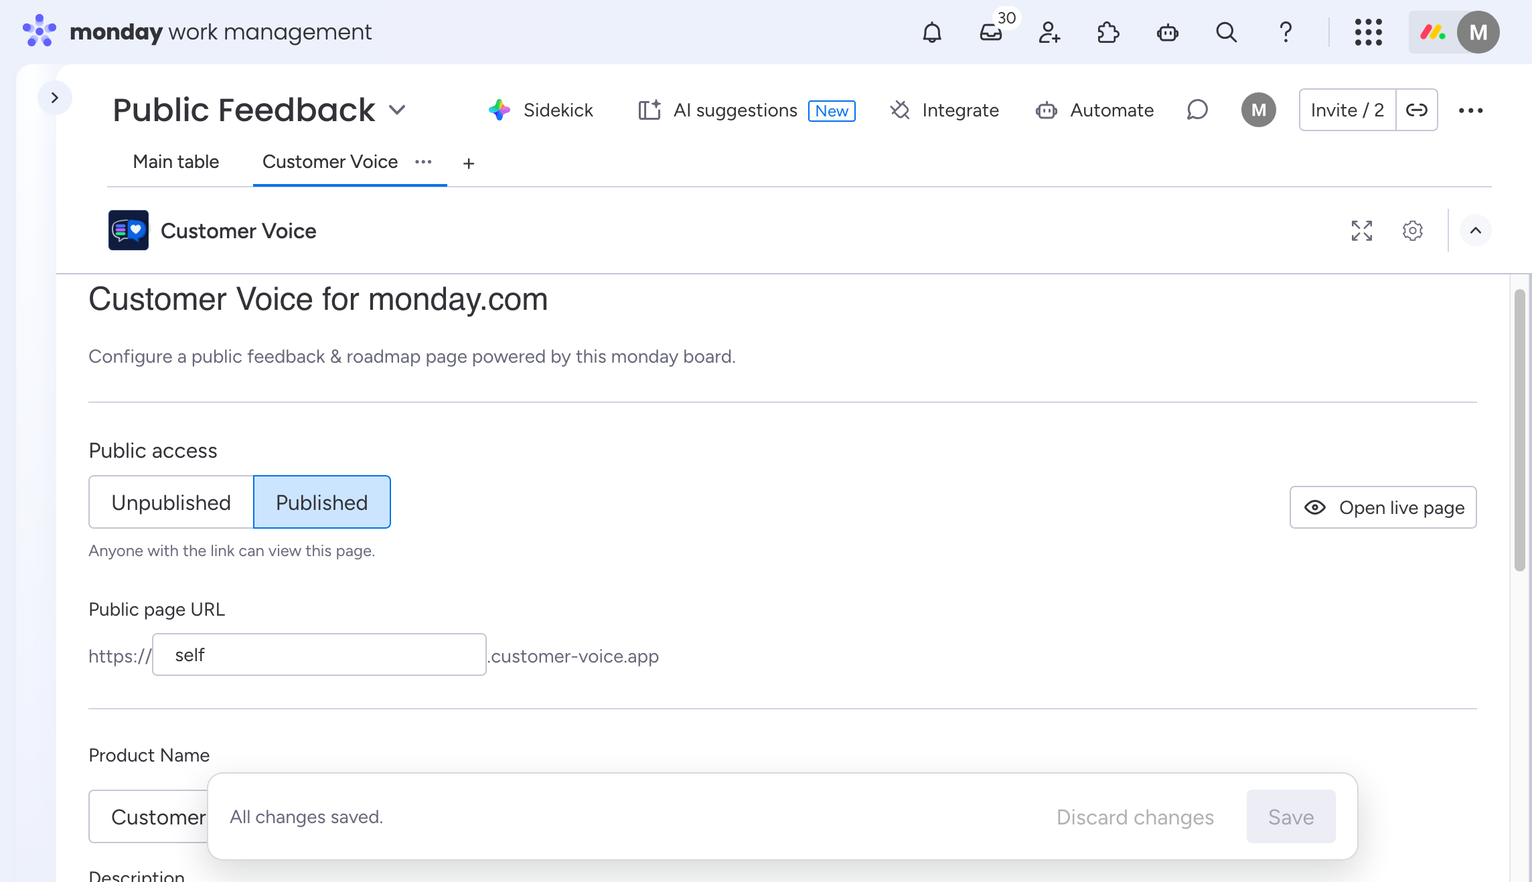This screenshot has height=882, width=1532.
Task: Click Discard changes
Action: 1135,817
